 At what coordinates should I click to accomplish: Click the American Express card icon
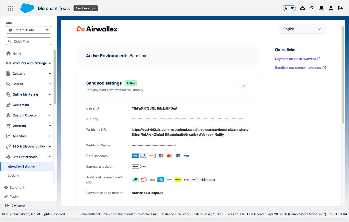135,156
